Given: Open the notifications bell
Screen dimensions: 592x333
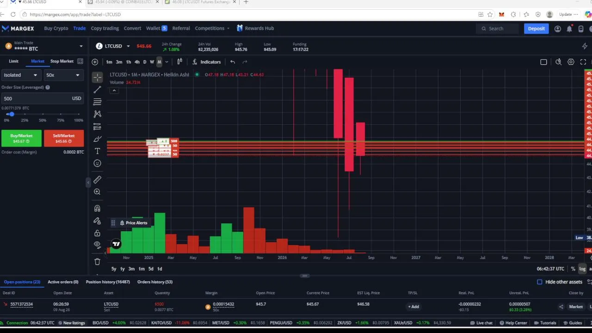Looking at the screenshot, I should click(x=569, y=29).
